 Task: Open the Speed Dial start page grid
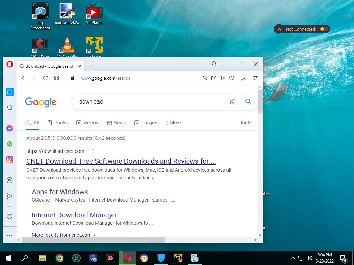56,78
